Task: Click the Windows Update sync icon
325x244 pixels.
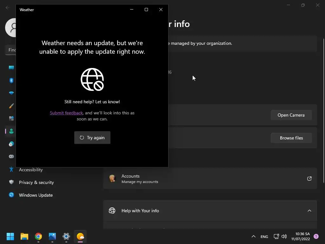Action: pos(11,195)
